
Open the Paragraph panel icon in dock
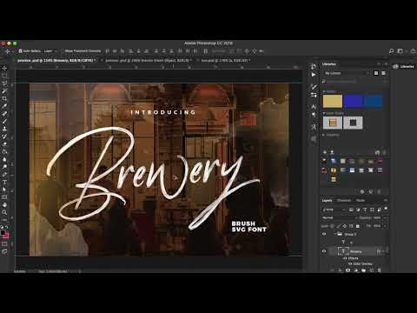[314, 115]
